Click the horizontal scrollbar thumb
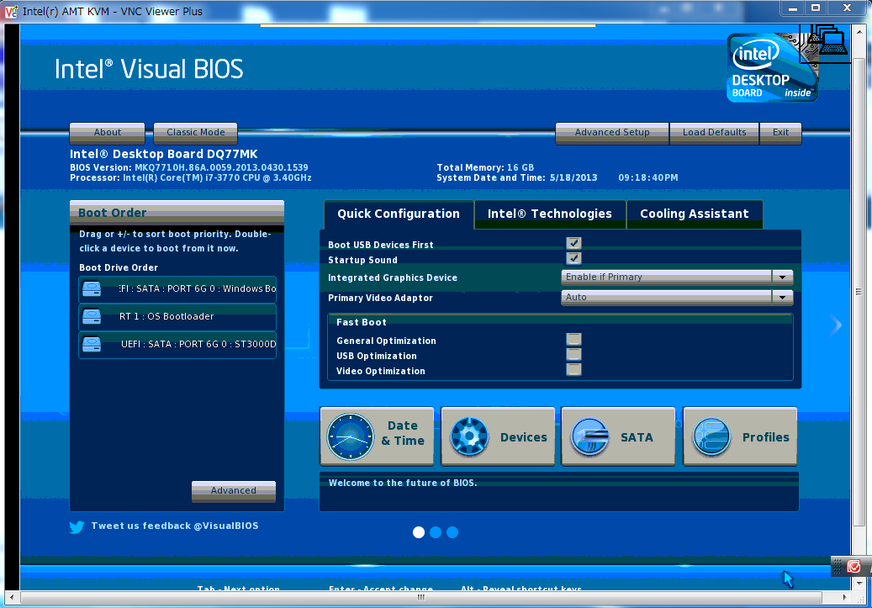The image size is (872, 608). [x=421, y=597]
